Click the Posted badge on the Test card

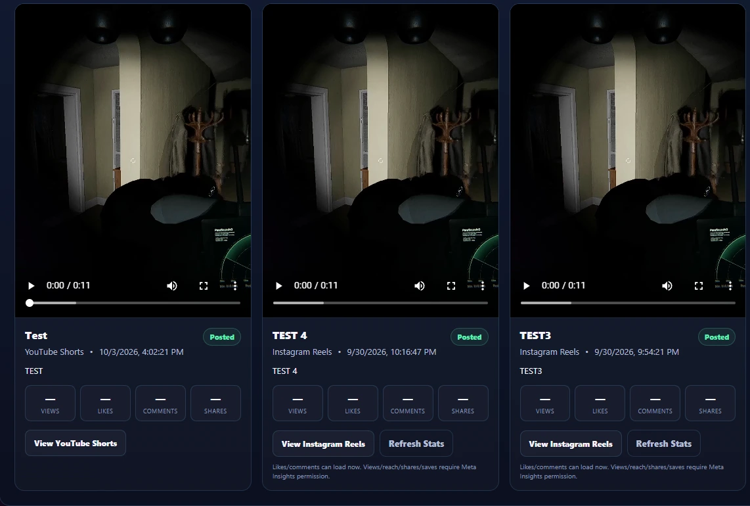222,337
